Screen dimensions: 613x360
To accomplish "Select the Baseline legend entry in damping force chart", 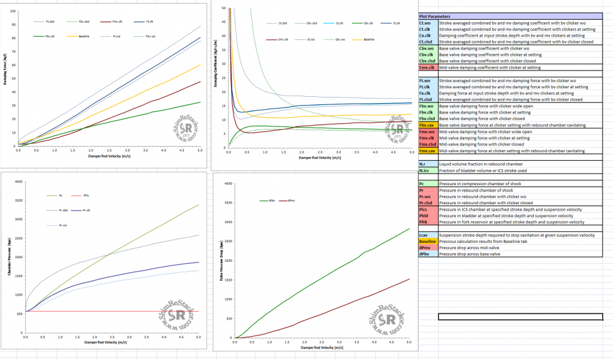I will click(84, 37).
